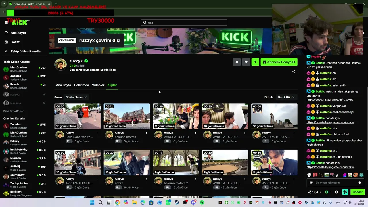Screen dimensions: 368x207
Task: Click the white skull emote in chat
Action: click(x=309, y=175)
